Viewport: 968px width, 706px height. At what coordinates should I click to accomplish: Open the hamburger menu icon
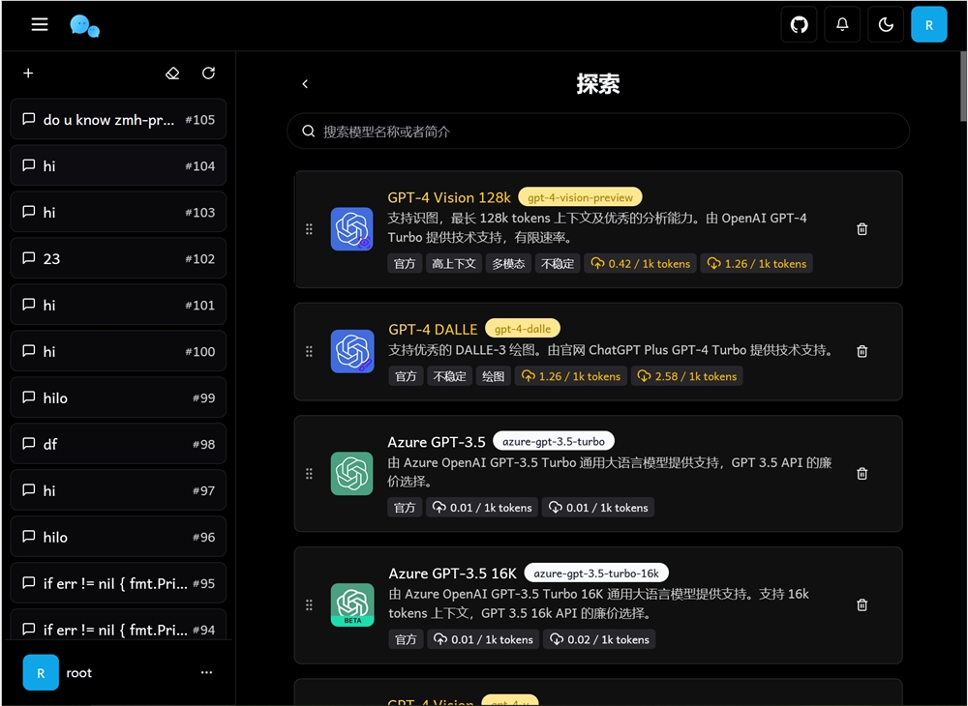pyautogui.click(x=40, y=25)
